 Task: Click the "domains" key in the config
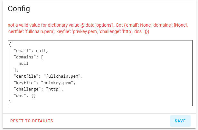point(25,57)
